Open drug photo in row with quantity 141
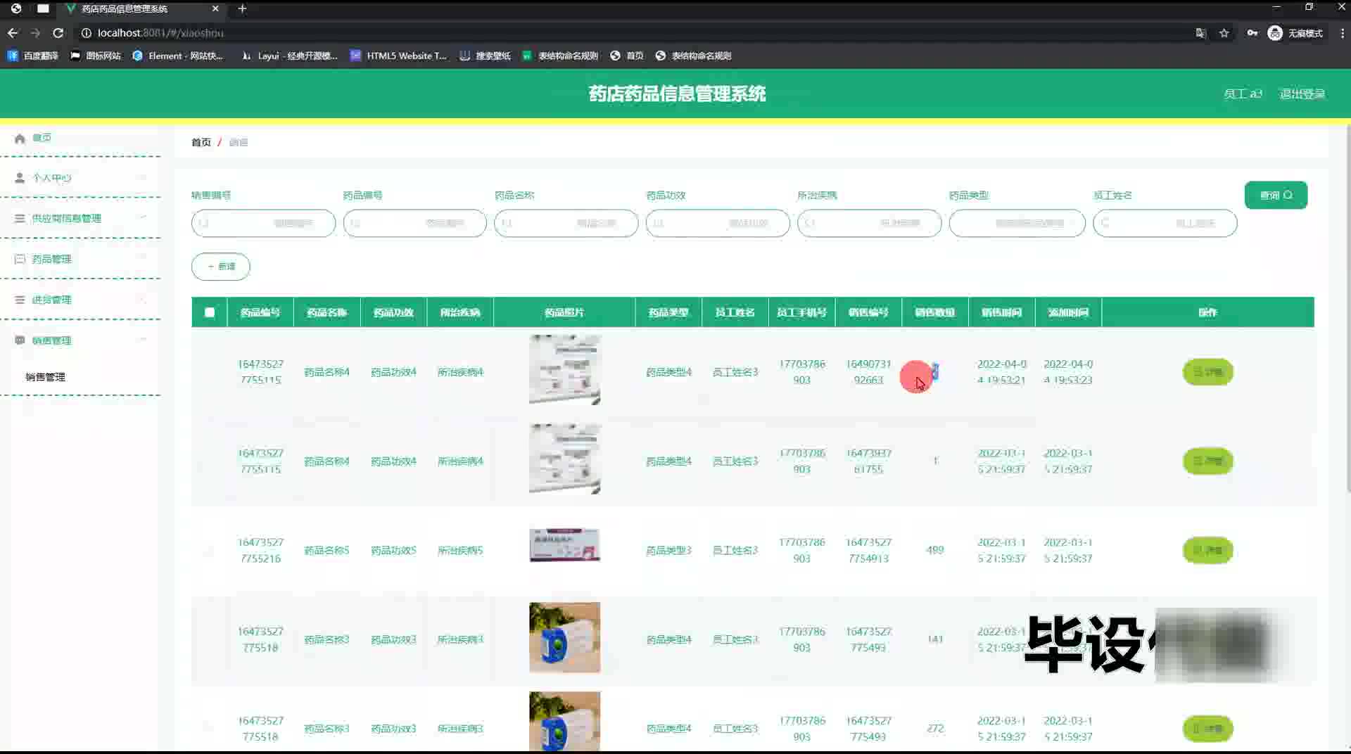The height and width of the screenshot is (754, 1351). point(565,637)
